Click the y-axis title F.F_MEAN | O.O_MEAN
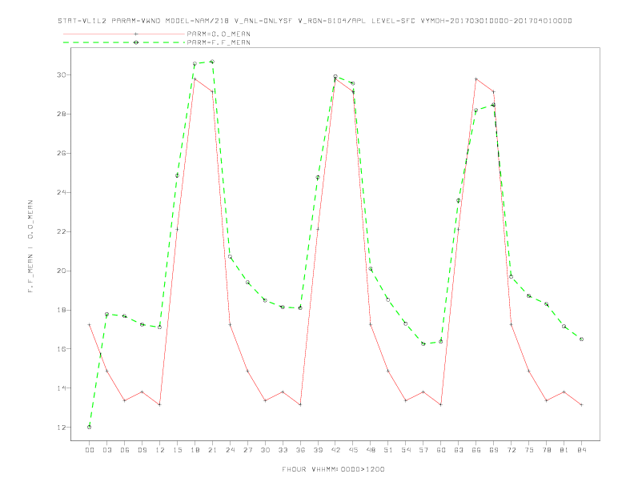 30,247
